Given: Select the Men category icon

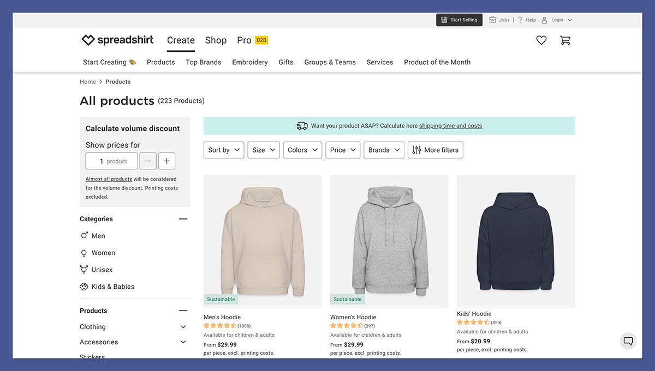Looking at the screenshot, I should [x=84, y=235].
